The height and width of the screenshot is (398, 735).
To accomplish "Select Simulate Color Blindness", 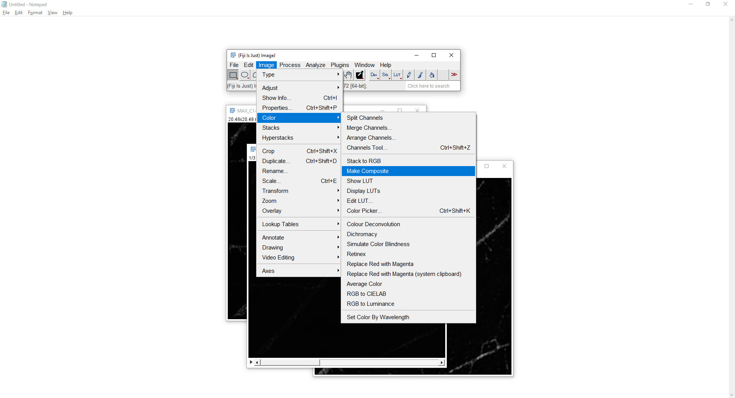I will [408, 244].
